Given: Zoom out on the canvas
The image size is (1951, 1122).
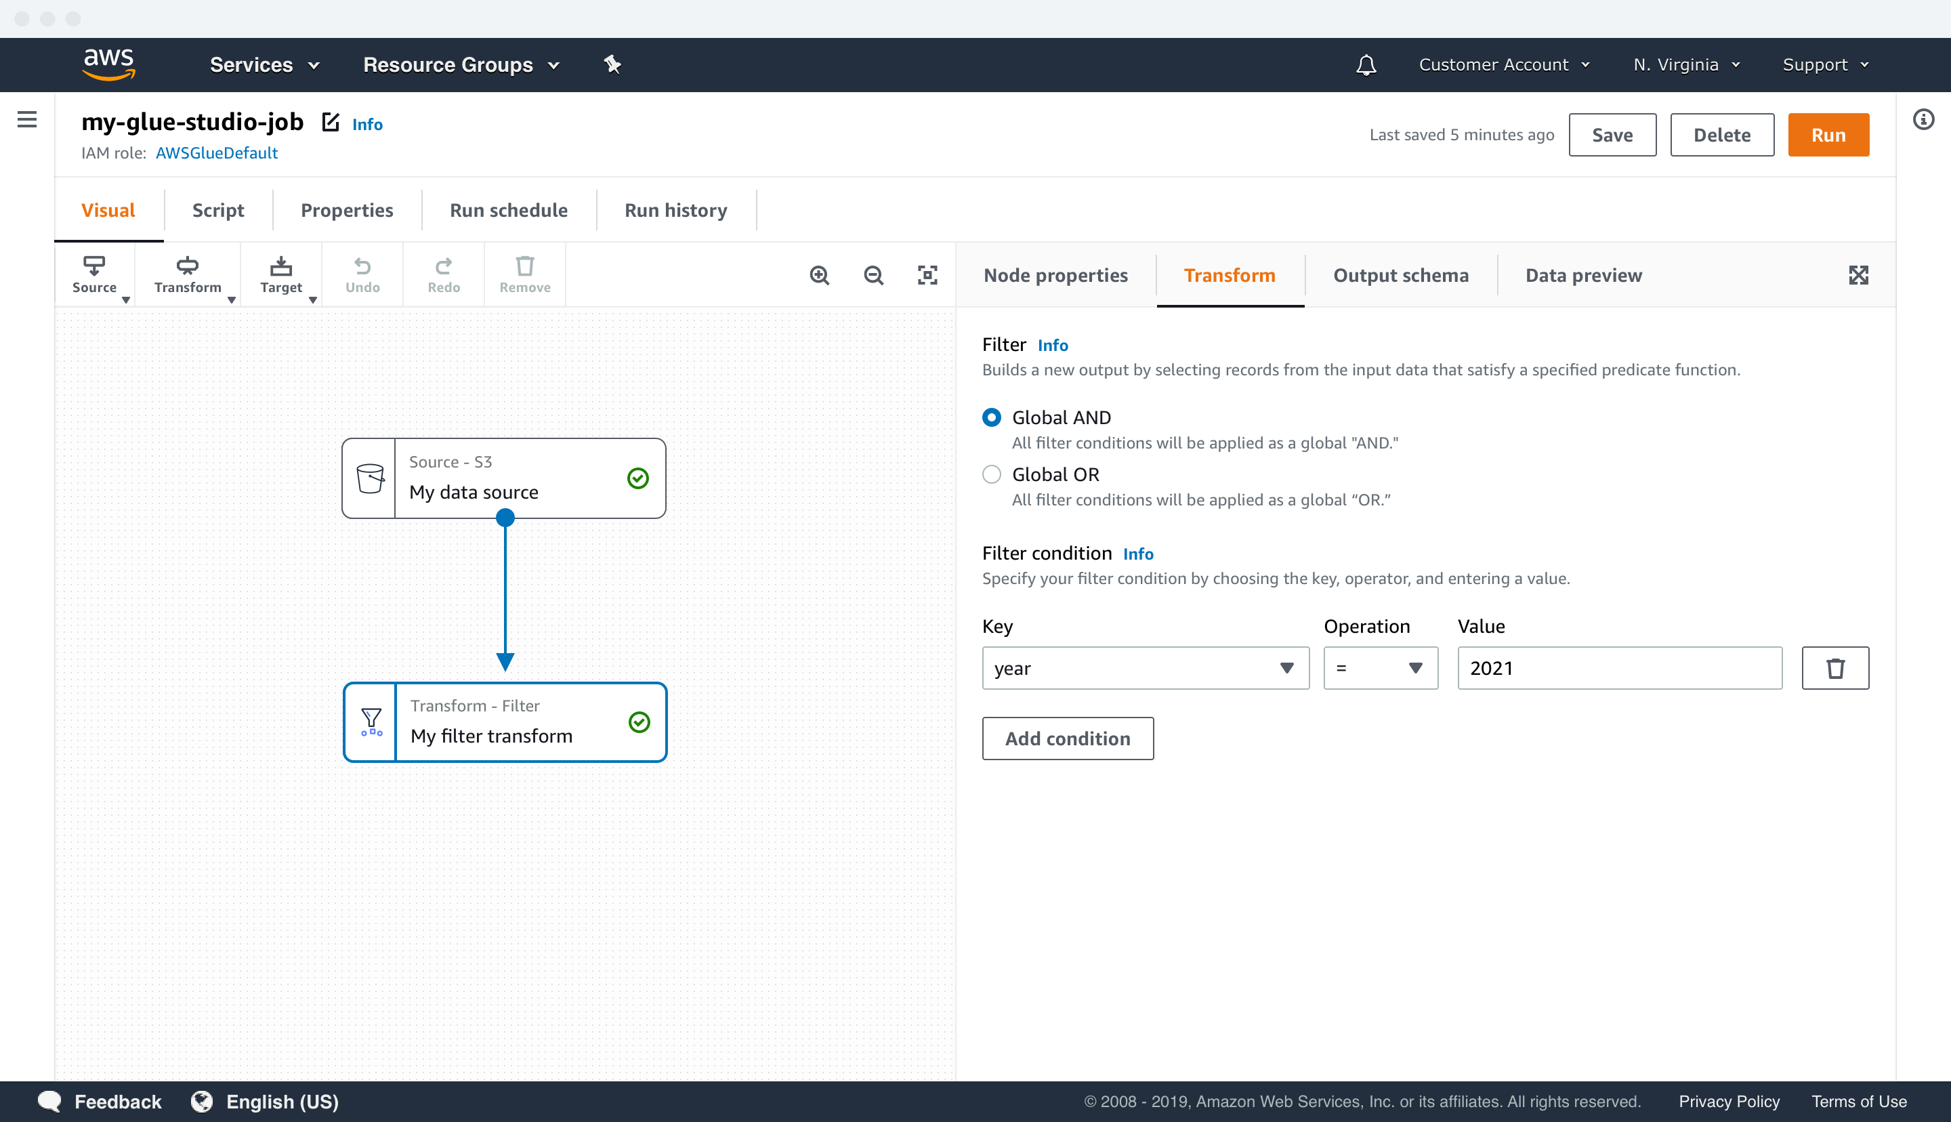Looking at the screenshot, I should pos(873,275).
